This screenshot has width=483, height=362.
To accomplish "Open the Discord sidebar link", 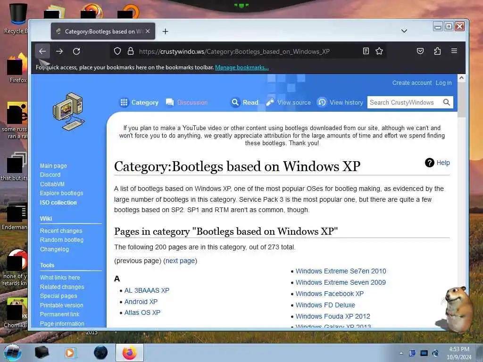I will click(x=50, y=175).
